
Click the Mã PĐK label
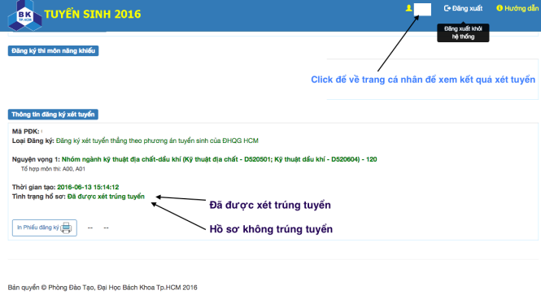26,132
